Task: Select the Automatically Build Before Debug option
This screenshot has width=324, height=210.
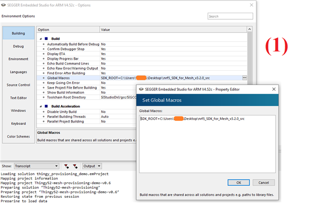Action: tap(73, 44)
